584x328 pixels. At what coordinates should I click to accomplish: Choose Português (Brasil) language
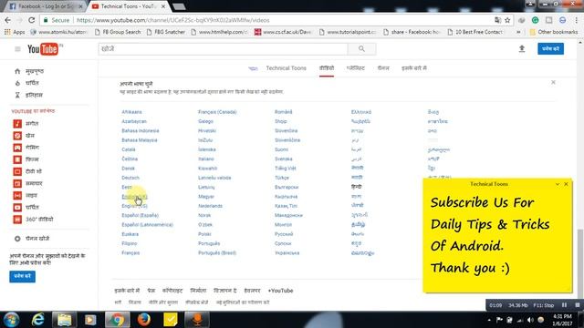point(217,253)
